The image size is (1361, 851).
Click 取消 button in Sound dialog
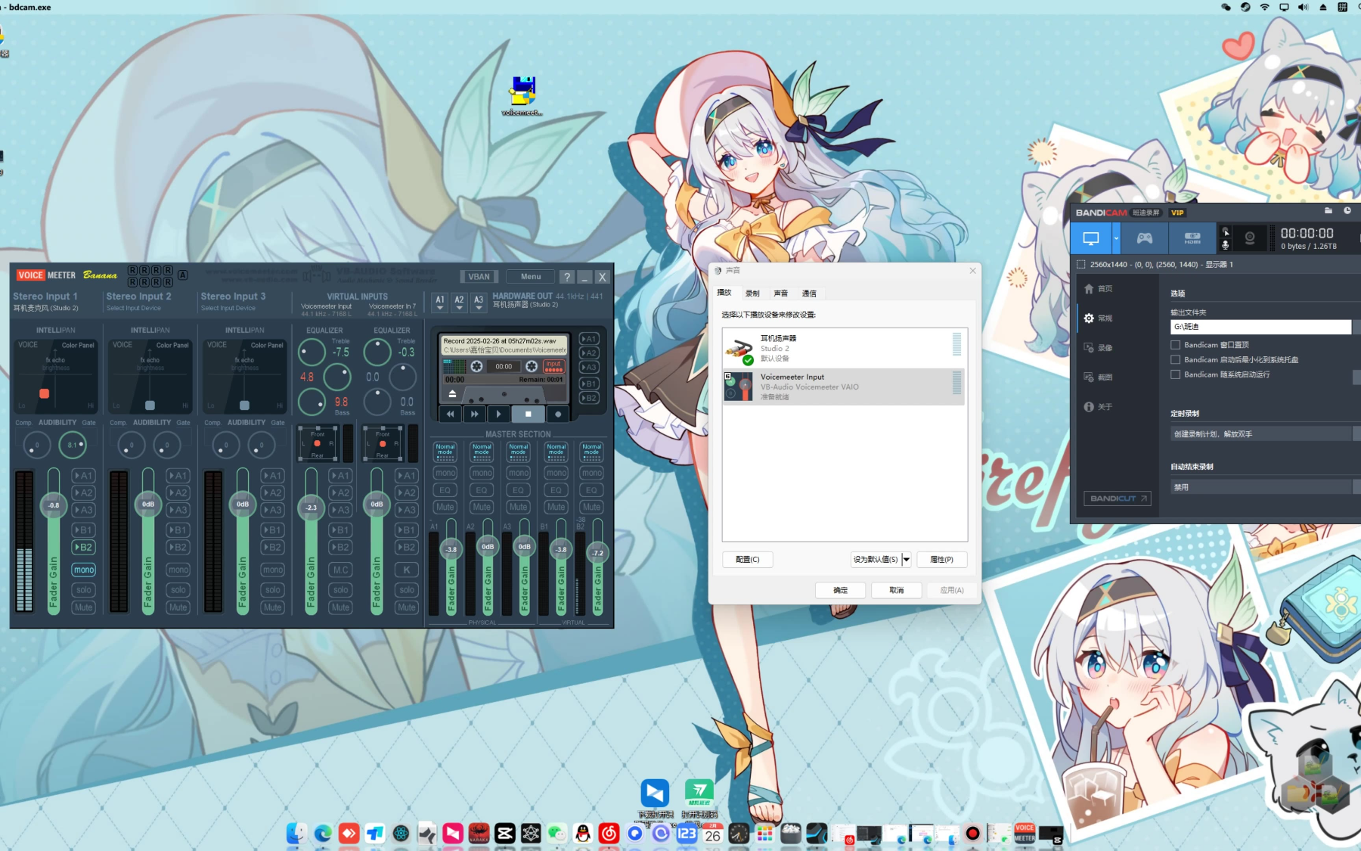[896, 590]
